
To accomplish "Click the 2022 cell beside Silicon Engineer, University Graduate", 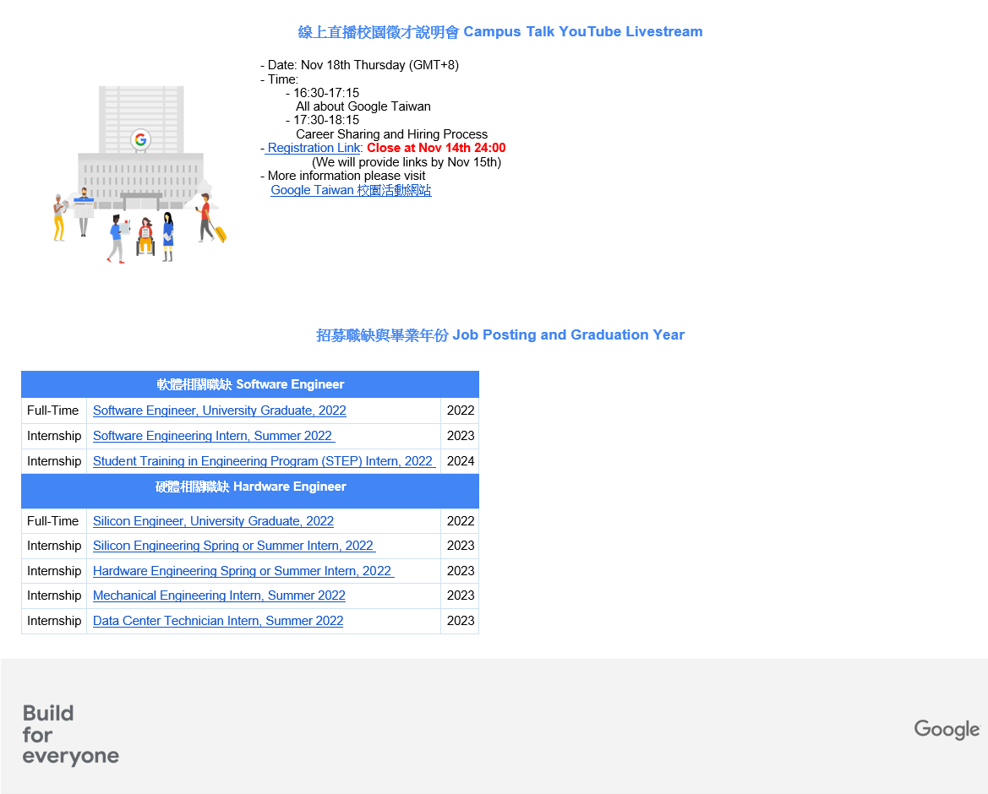I will (x=460, y=521).
